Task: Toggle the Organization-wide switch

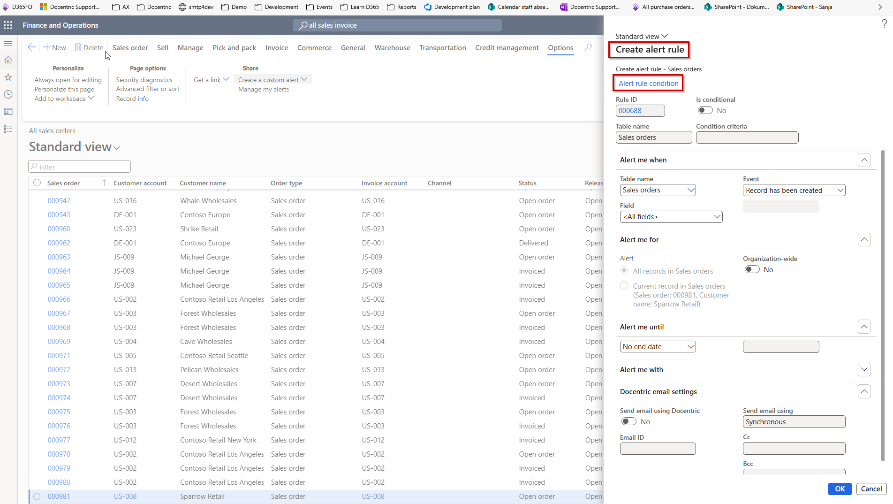Action: 752,269
